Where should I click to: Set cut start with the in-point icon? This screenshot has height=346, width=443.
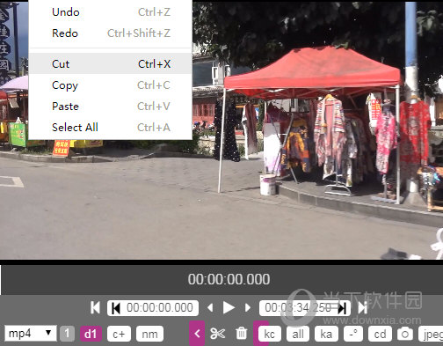click(116, 308)
